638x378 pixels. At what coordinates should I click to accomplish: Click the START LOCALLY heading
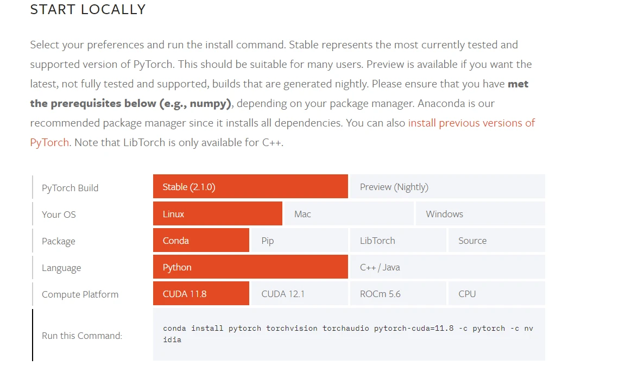88,10
